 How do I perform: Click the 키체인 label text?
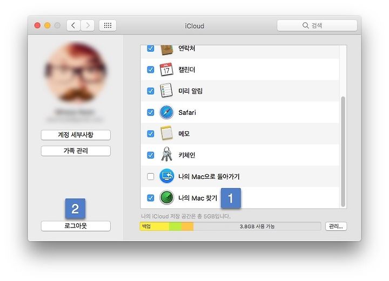187,155
